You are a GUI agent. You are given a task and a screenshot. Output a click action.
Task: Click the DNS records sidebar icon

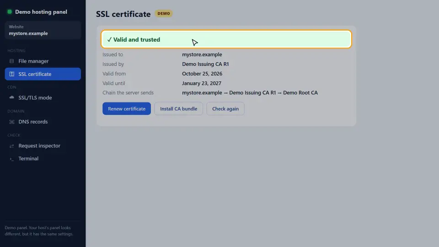point(11,122)
